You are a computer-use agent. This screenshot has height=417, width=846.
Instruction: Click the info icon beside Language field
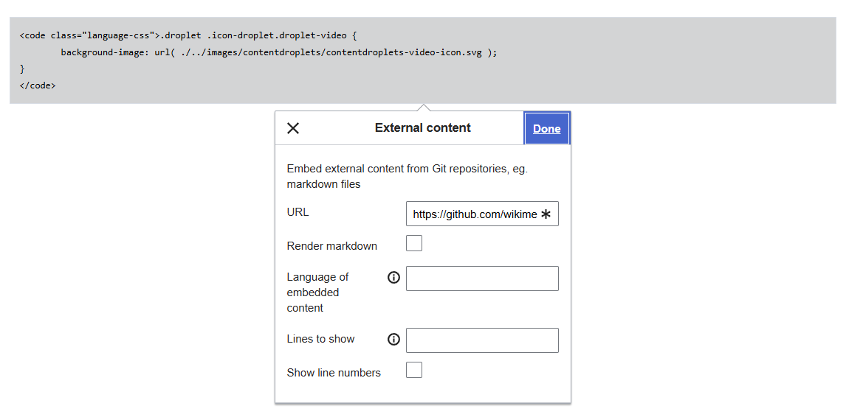393,278
